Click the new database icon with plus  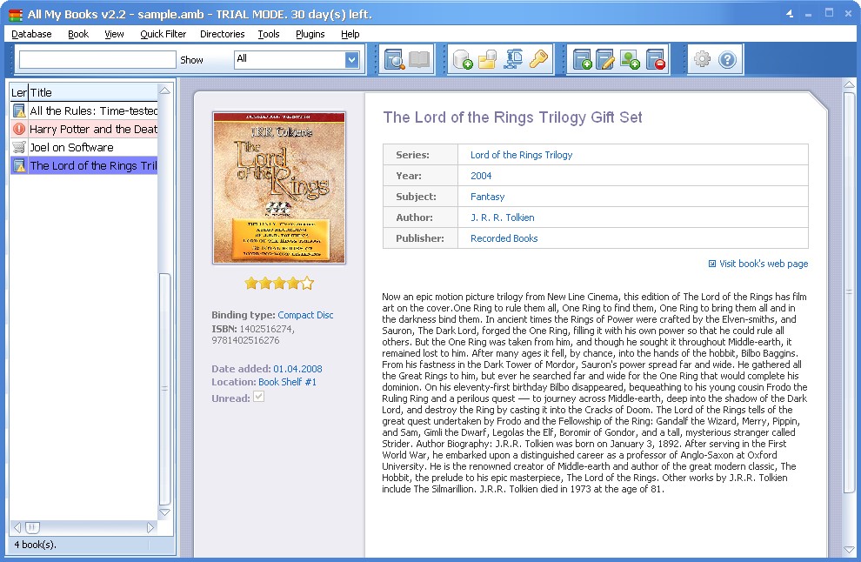point(463,59)
